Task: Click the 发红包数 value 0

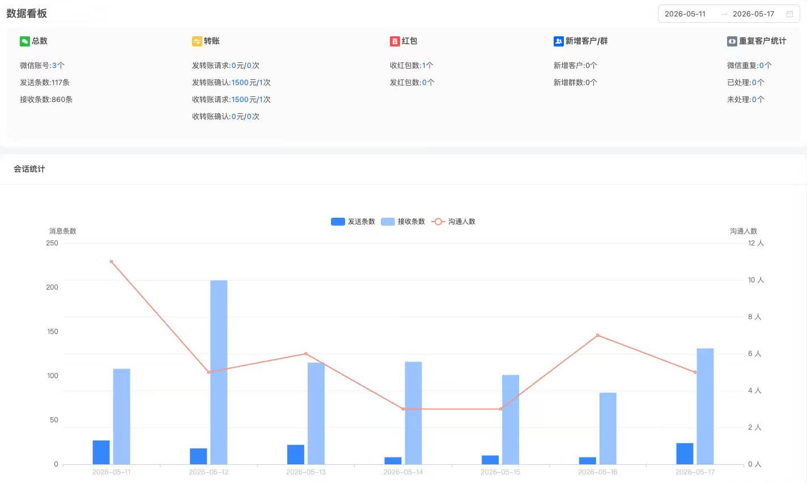Action: 424,83
